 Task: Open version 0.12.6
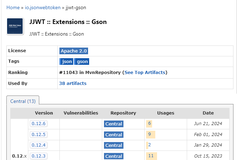pos(39,124)
